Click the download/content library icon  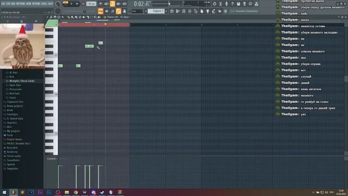pyautogui.click(x=256, y=4)
